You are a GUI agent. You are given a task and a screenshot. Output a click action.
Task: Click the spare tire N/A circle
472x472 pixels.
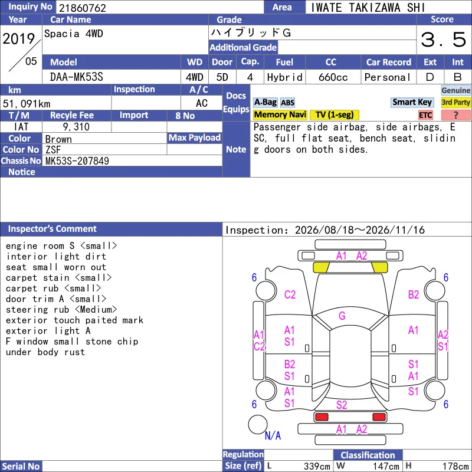(x=258, y=424)
